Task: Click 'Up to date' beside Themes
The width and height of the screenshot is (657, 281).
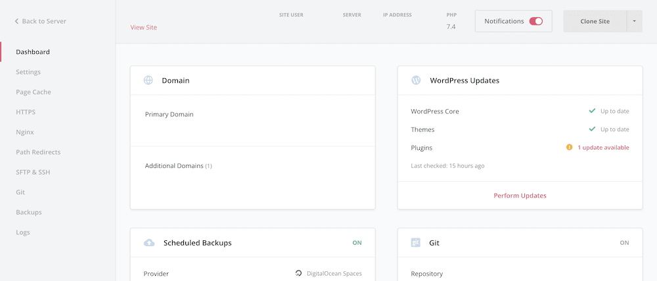Action: click(615, 129)
